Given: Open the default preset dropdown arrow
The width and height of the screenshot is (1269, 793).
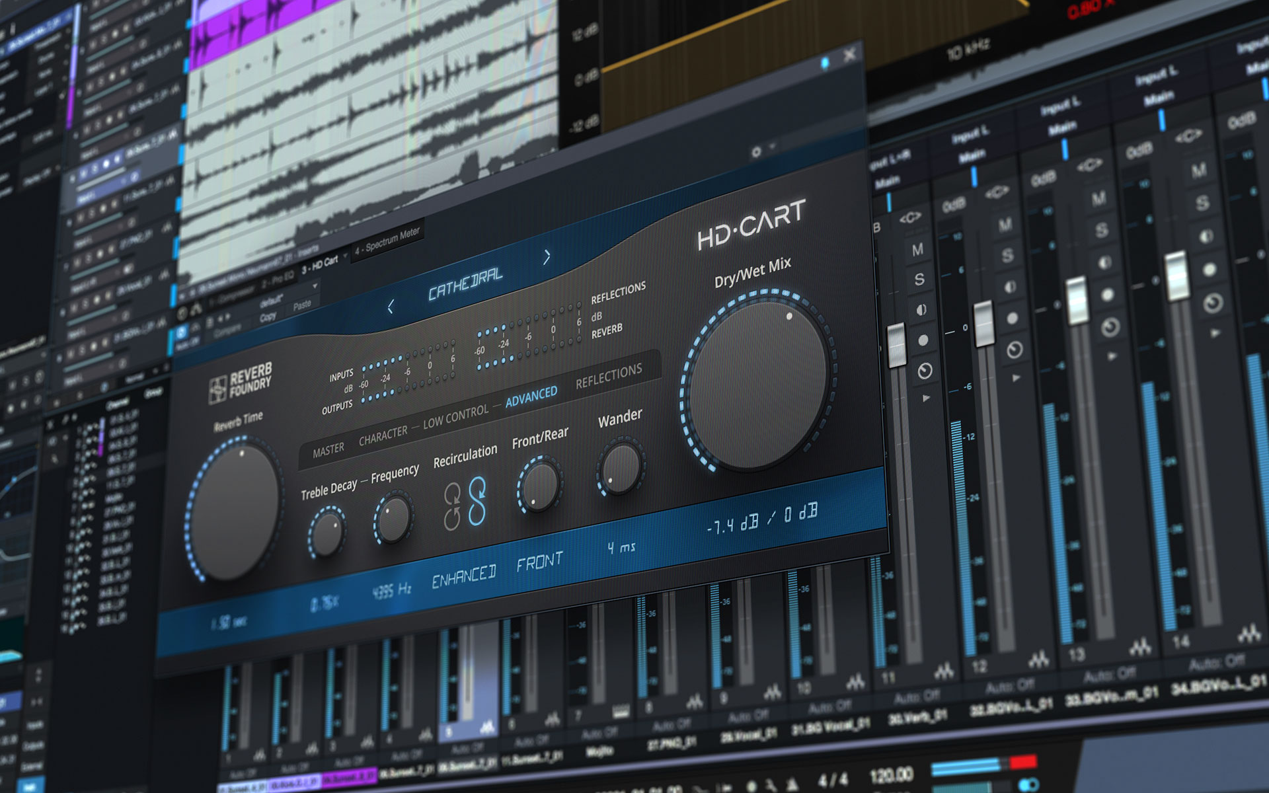Looking at the screenshot, I should pyautogui.click(x=315, y=286).
